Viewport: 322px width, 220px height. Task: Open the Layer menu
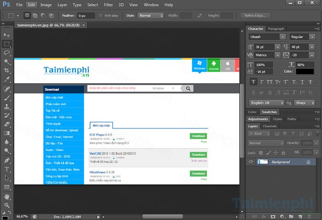pyautogui.click(x=62, y=5)
